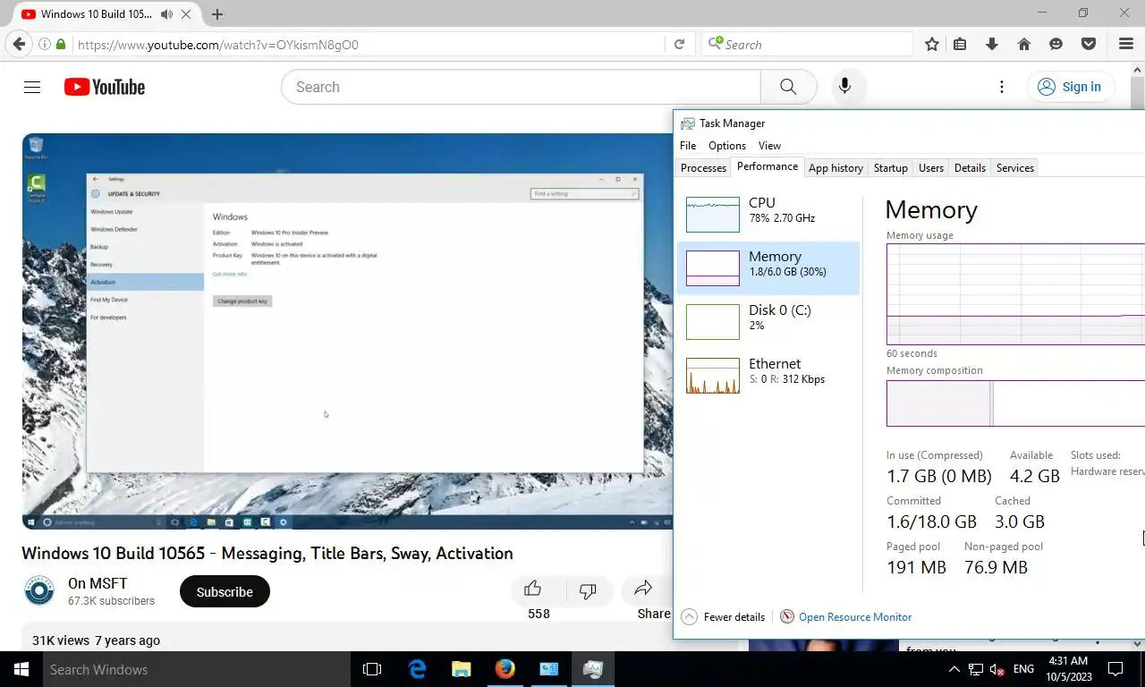Viewport: 1145px width, 687px height.
Task: Click the Task Manager taskbar icon
Action: 592,669
